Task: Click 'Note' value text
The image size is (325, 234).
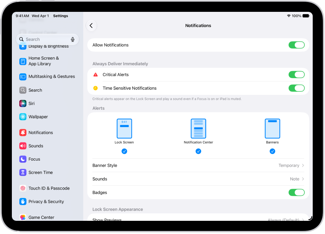Action: click(295, 179)
